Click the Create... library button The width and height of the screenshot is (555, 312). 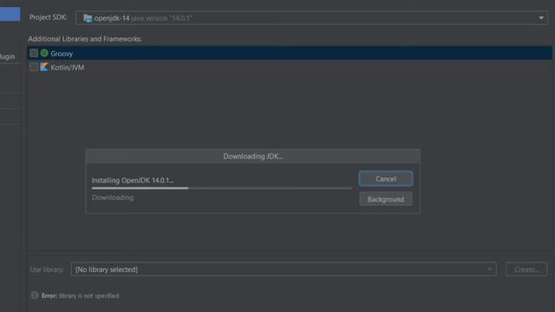click(x=526, y=270)
